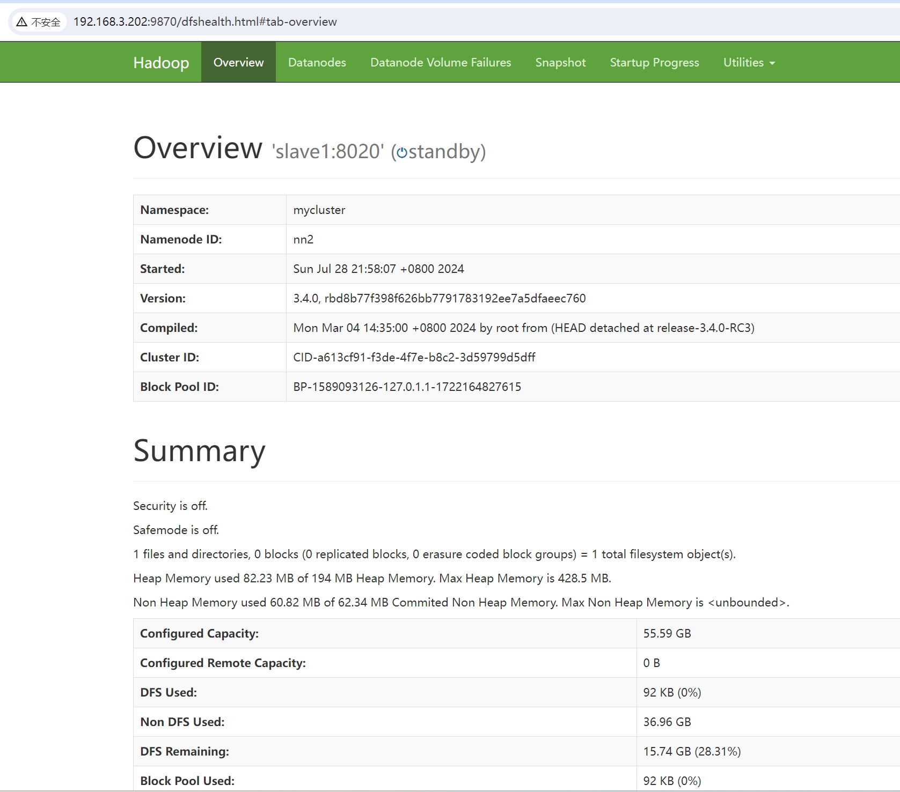Select the Version 3.4.0 value
This screenshot has width=900, height=792.
point(440,298)
